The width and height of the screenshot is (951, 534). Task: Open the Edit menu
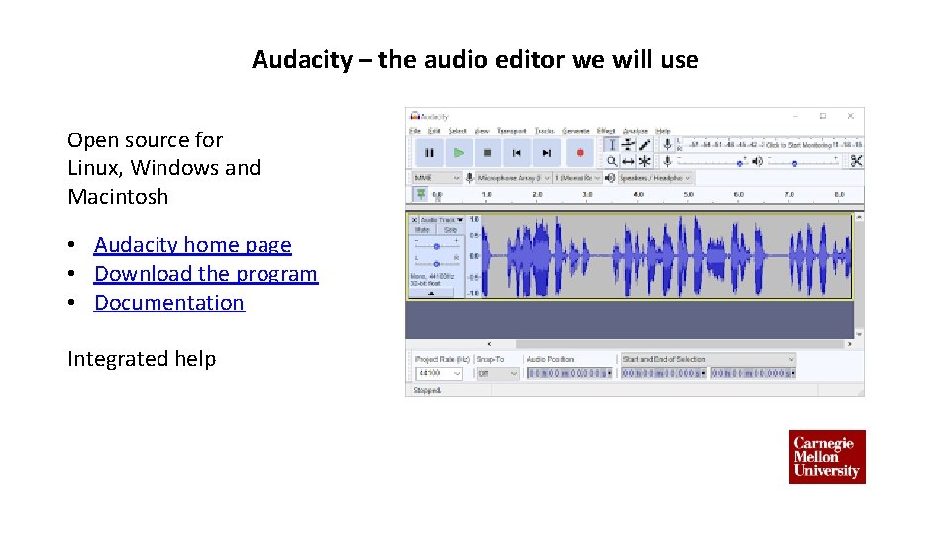[434, 131]
